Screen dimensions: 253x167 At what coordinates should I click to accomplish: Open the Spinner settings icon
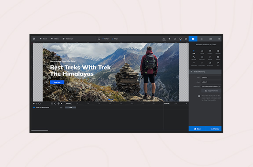point(210,58)
